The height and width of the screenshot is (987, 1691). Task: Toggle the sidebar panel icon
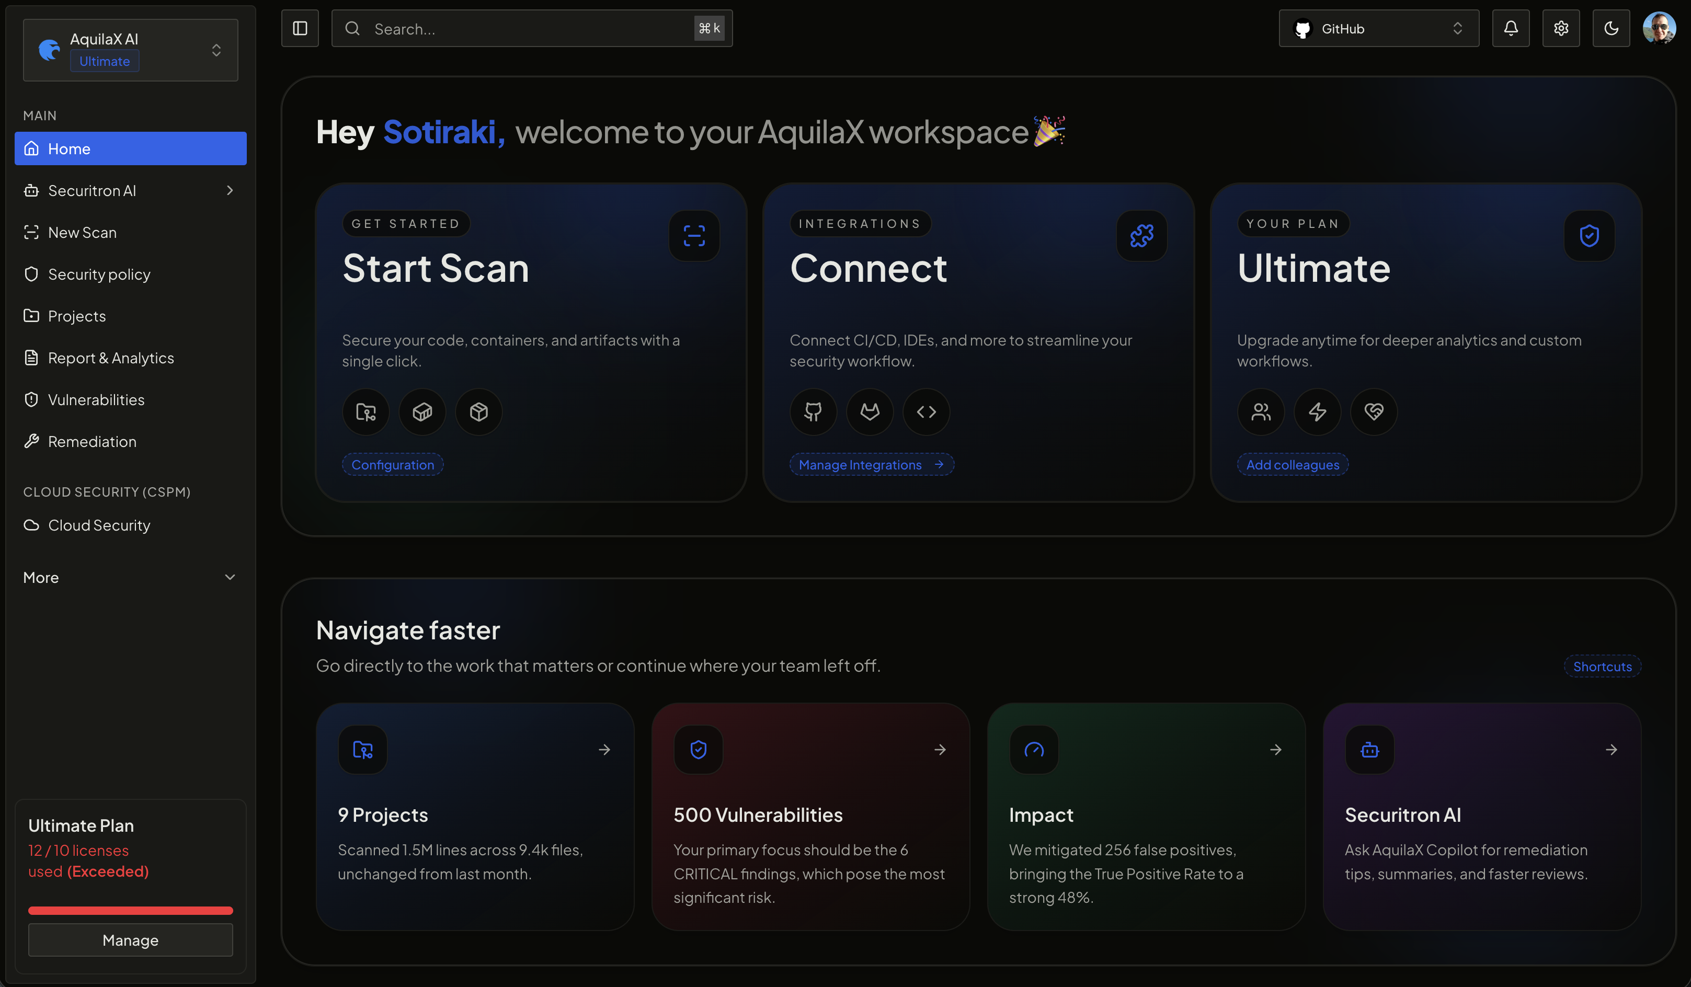300,28
